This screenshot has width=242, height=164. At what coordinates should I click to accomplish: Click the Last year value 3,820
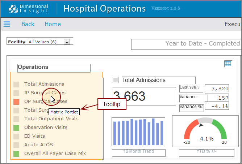point(217,89)
